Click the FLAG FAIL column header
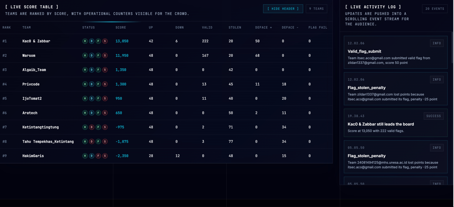This screenshot has width=454, height=207. click(x=318, y=28)
